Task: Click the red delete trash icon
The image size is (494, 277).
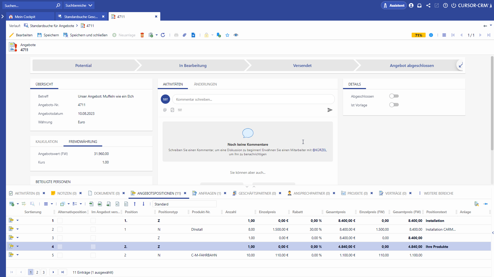Action: point(142,35)
